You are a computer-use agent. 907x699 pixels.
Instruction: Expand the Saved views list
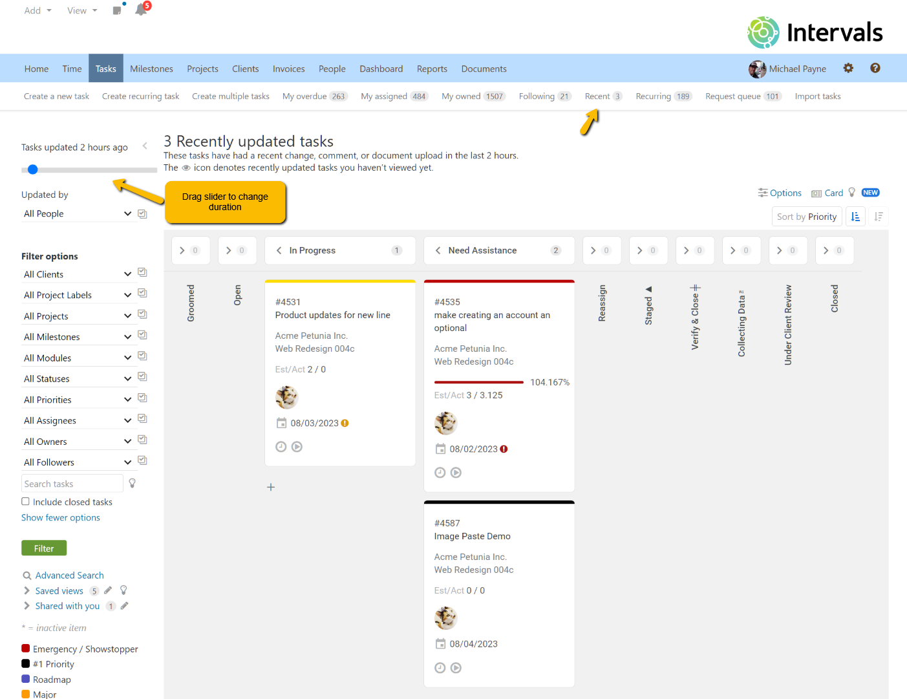click(27, 590)
